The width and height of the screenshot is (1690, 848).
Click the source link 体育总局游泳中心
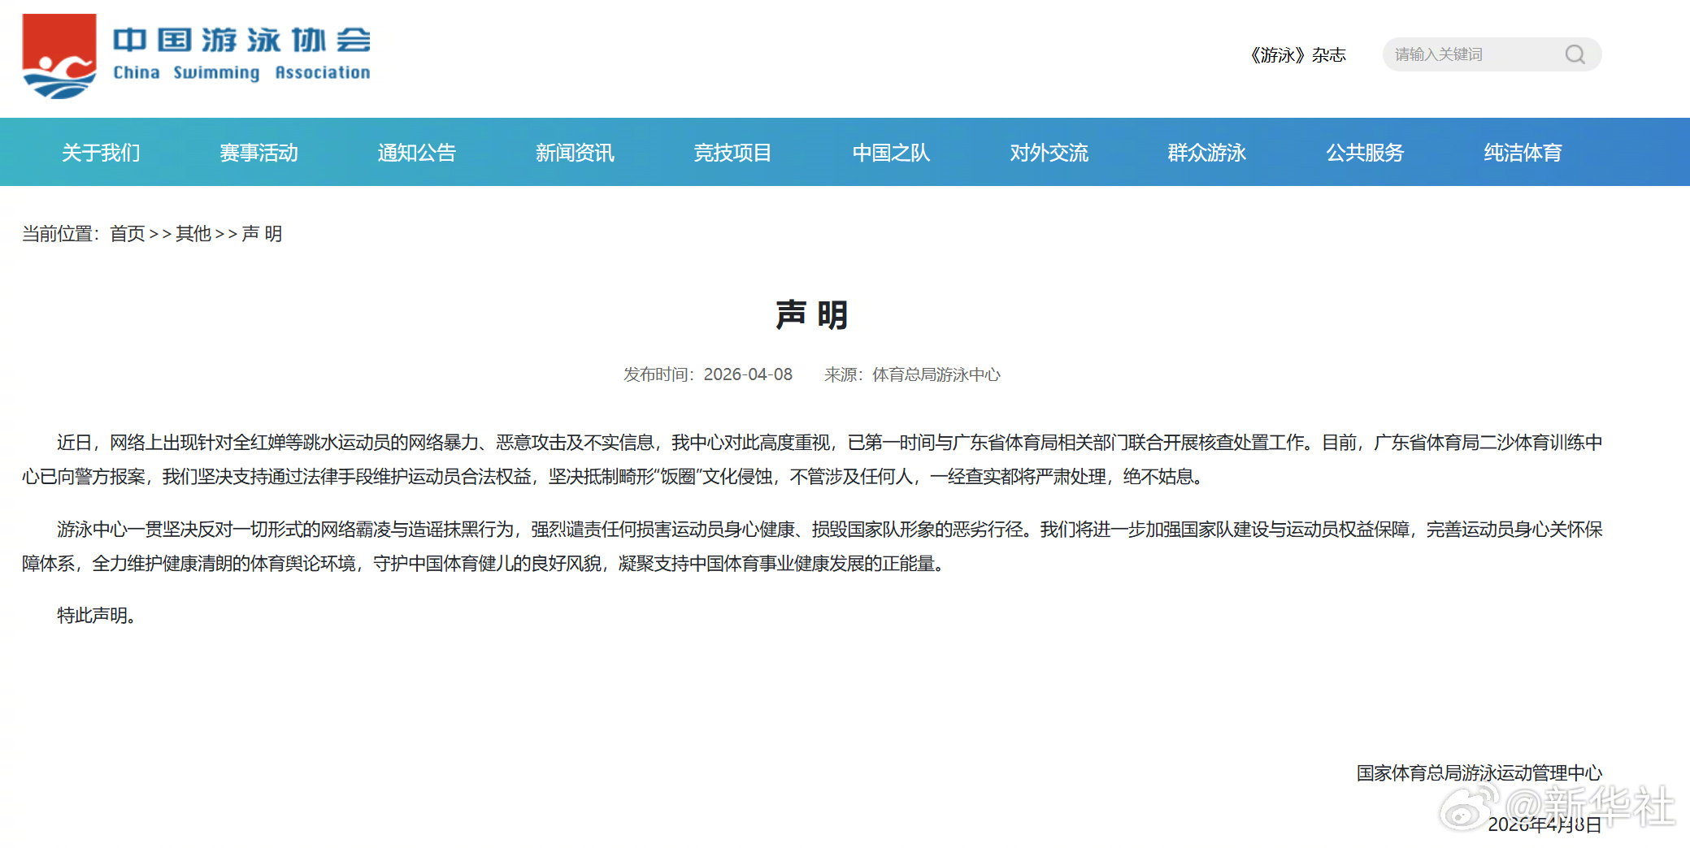click(936, 374)
